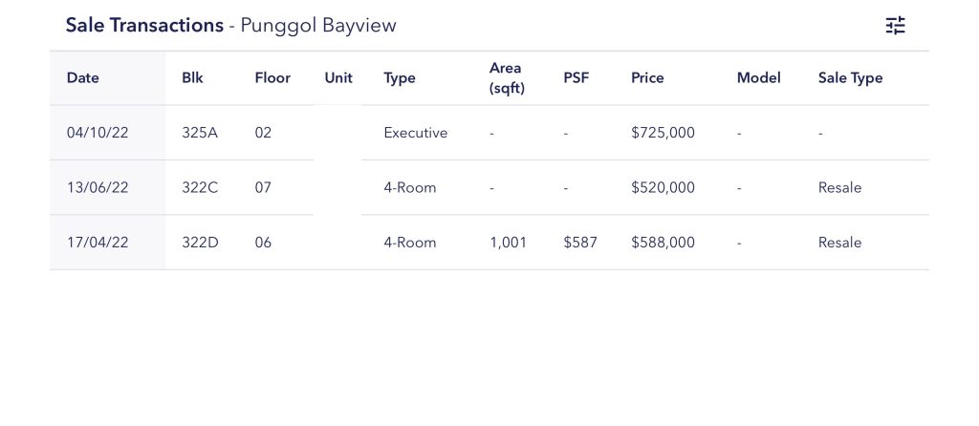Select the 13/06/22 transaction row
Viewport: 979px width, 426px height.
click(98, 187)
